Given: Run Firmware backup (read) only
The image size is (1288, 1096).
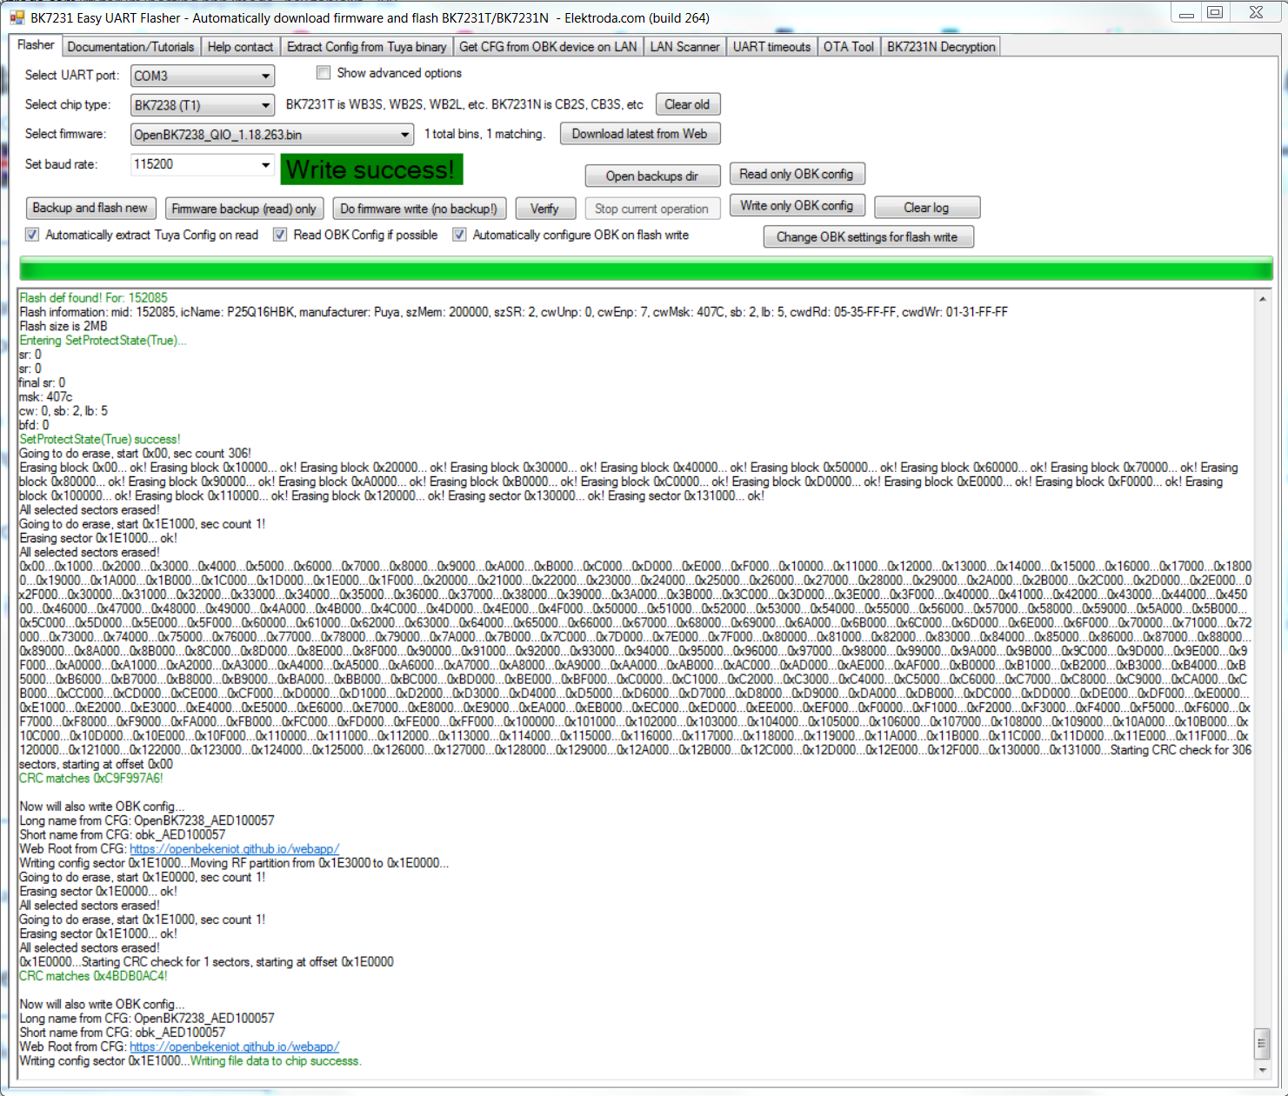Looking at the screenshot, I should pos(244,209).
